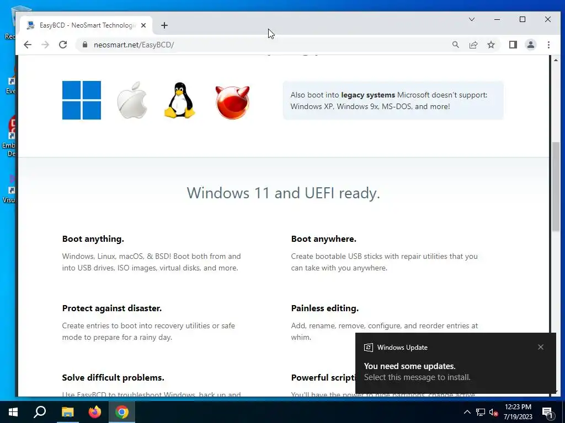This screenshot has height=423, width=565.
Task: Click the 'Windows 11 and UEFI ready.' heading
Action: tap(283, 193)
